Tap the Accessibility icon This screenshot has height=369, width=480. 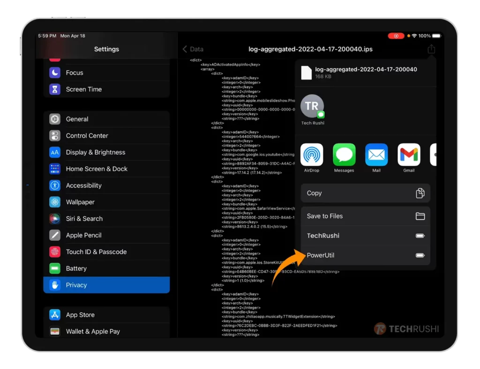pos(55,185)
